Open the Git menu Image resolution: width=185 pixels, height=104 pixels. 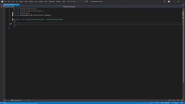[x=17, y=1]
